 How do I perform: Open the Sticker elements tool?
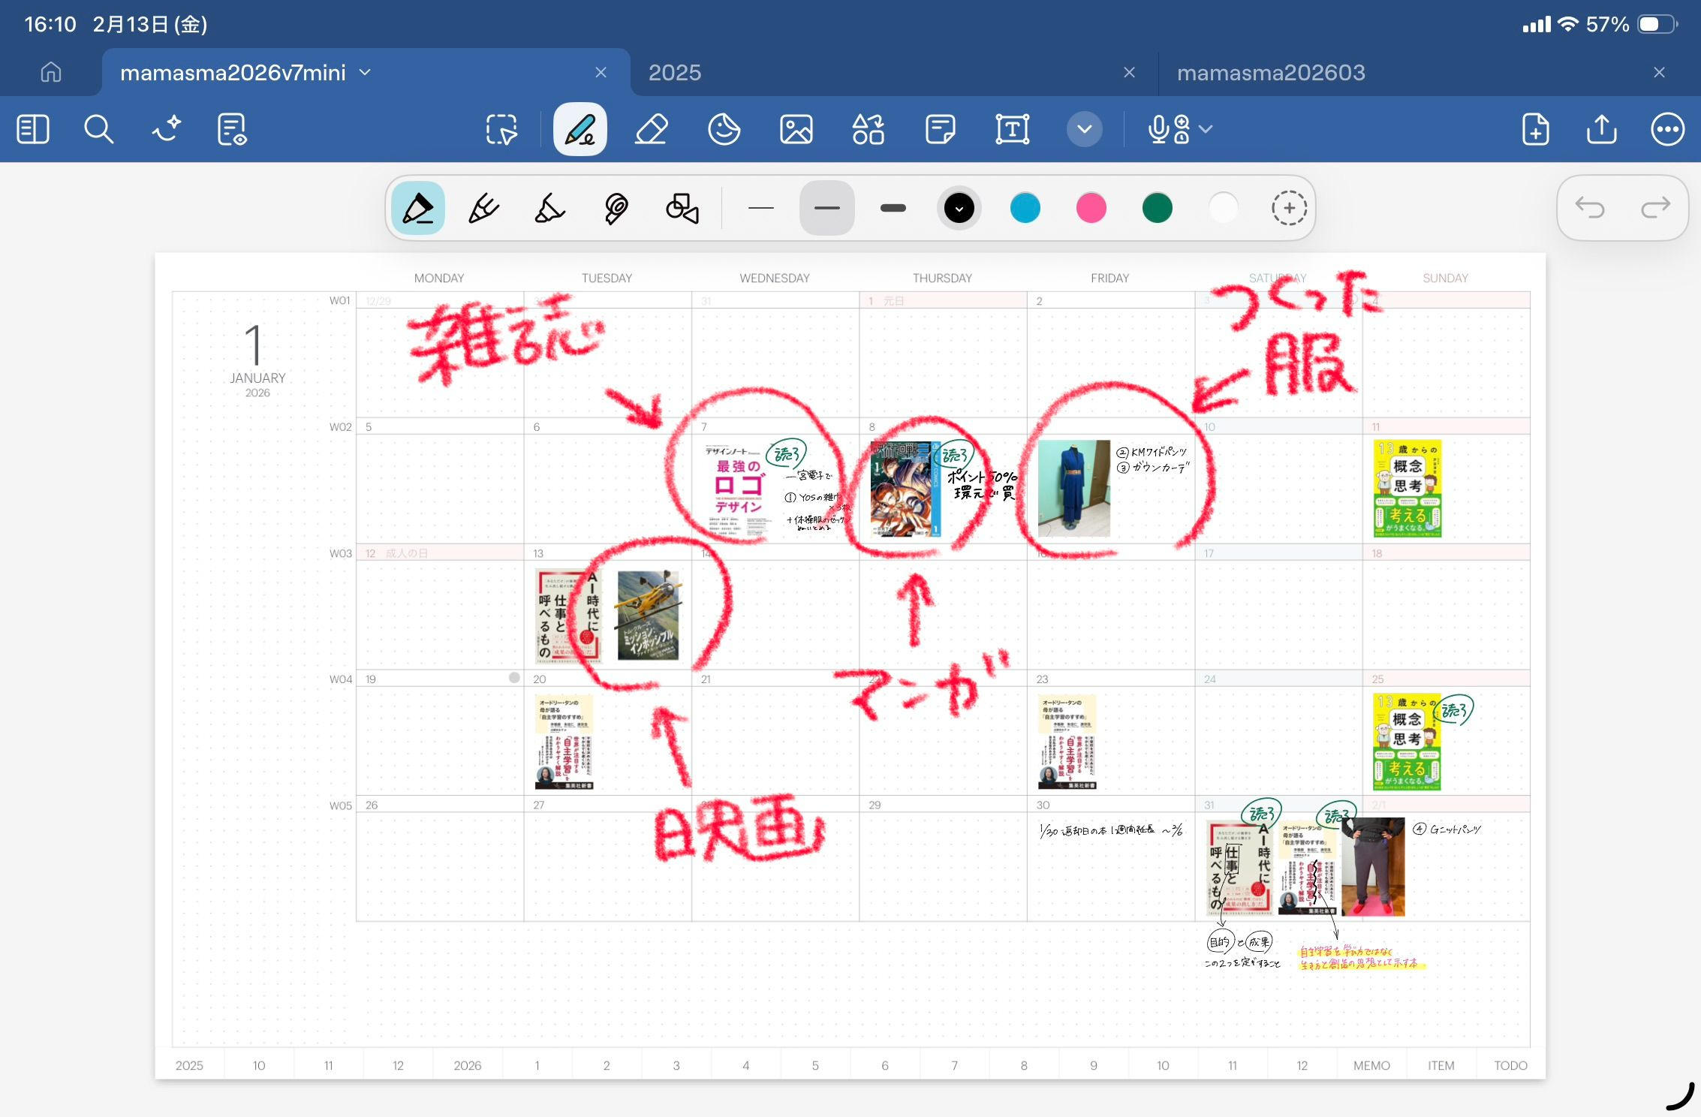tap(724, 129)
